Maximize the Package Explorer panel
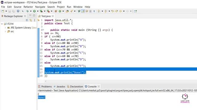Screen dimensions: 197x110 tap(34, 16)
